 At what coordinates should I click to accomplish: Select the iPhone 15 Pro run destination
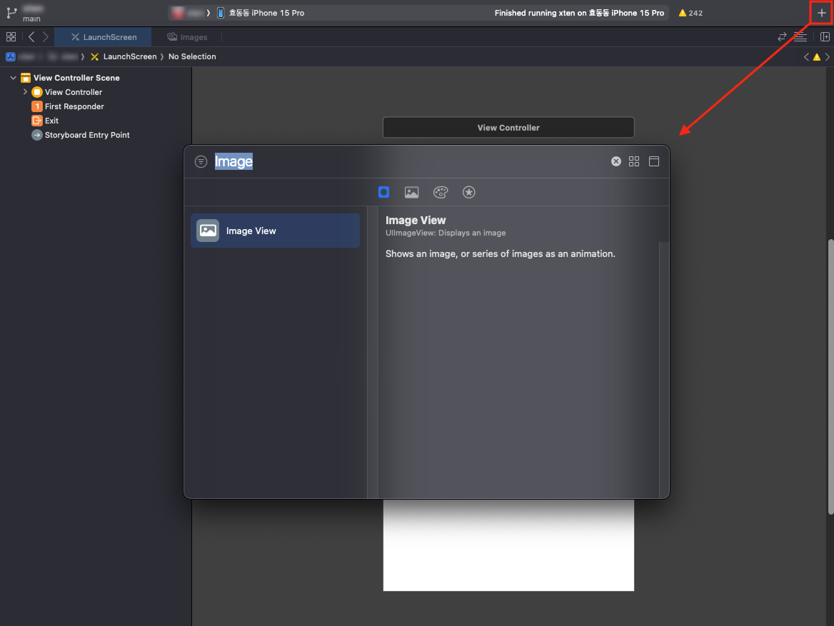pyautogui.click(x=261, y=13)
